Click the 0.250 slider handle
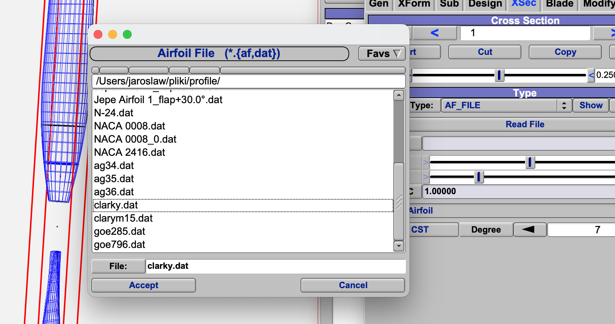Viewport: 615px width, 324px height. coord(499,75)
